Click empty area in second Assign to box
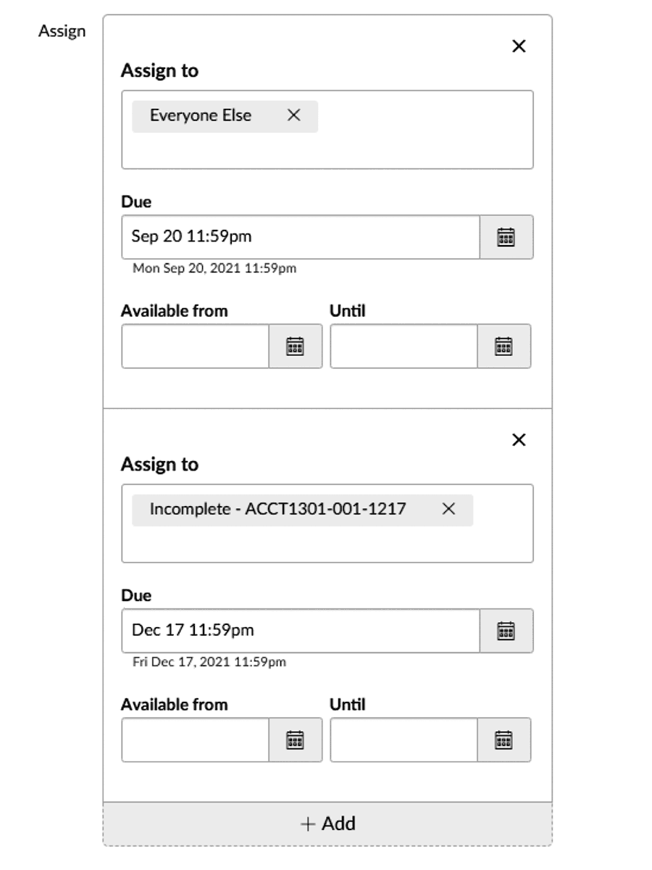652x870 pixels. [x=326, y=544]
